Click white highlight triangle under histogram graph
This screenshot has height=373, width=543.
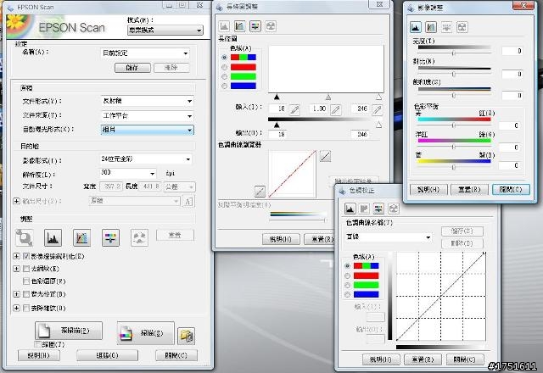379,97
